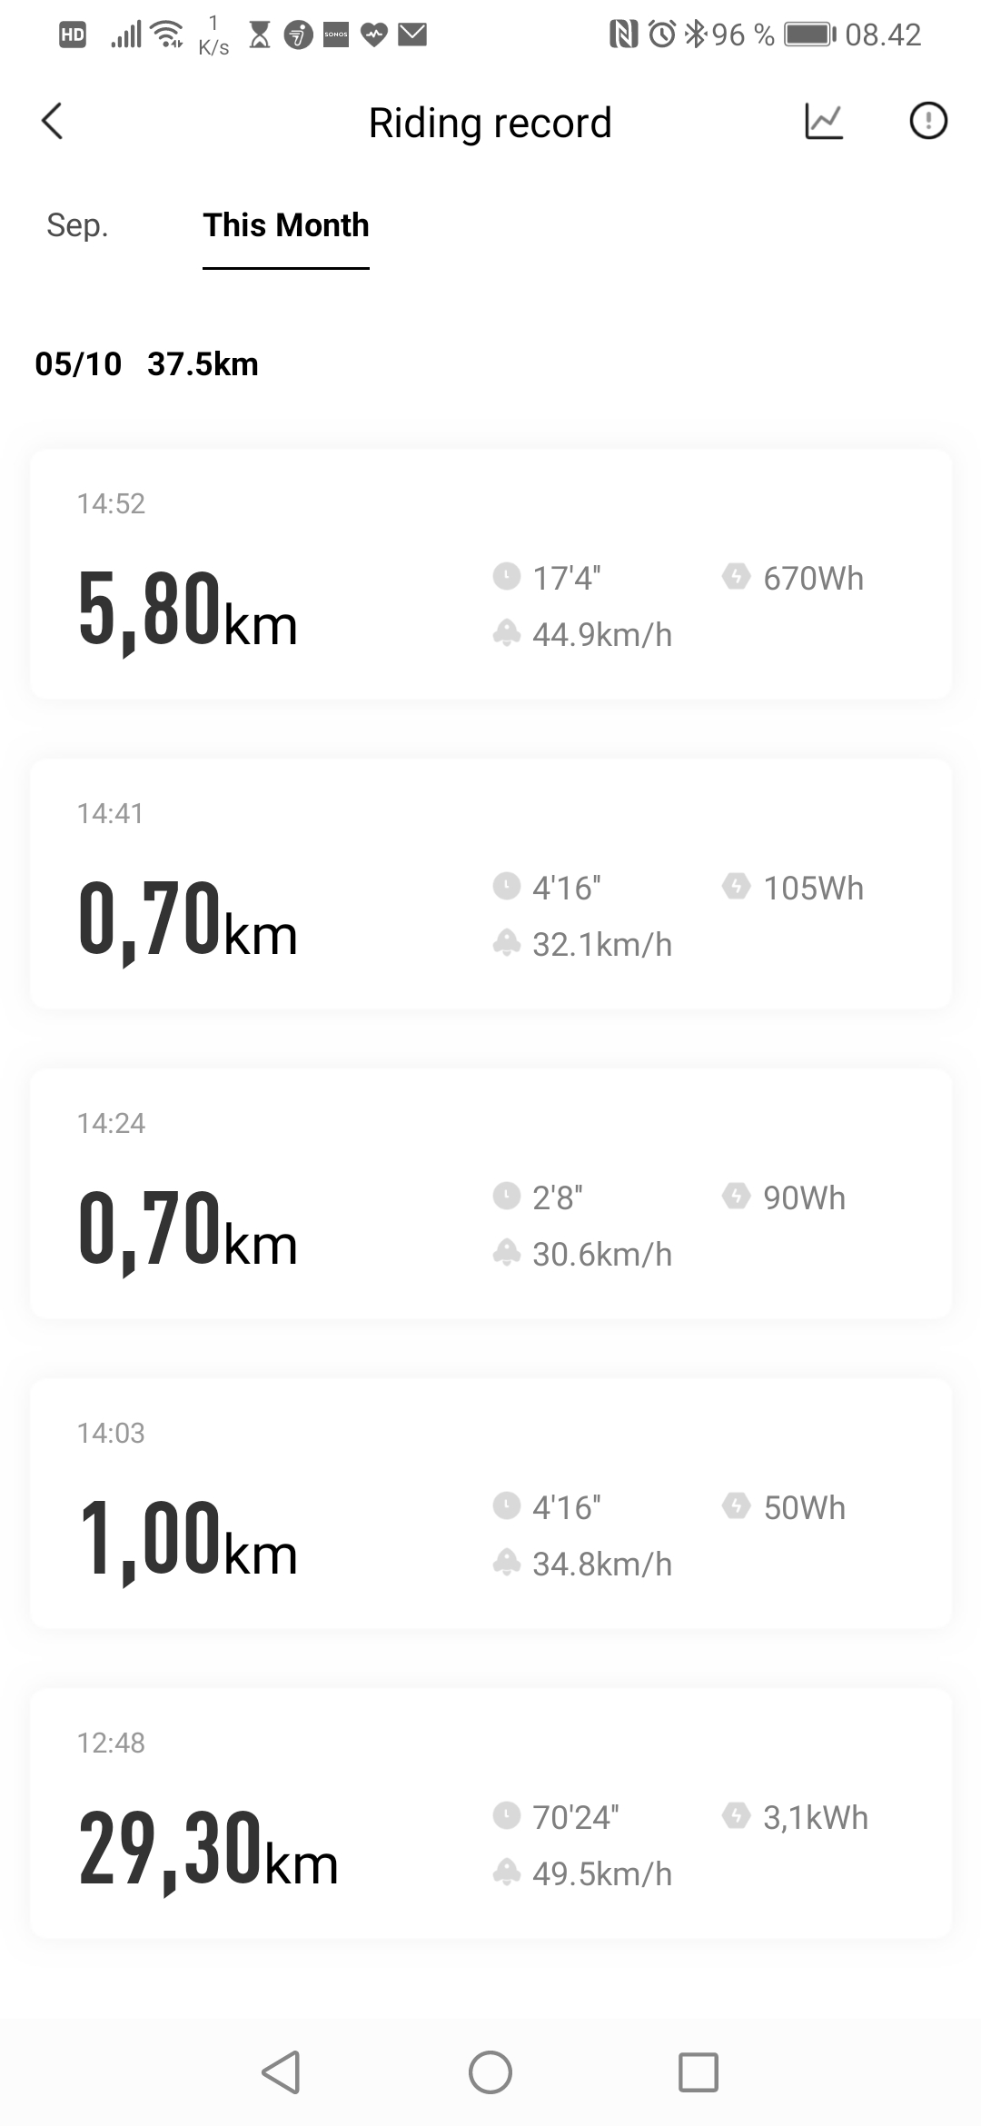Open the 14:52 ride of 5,80km

click(x=490, y=574)
